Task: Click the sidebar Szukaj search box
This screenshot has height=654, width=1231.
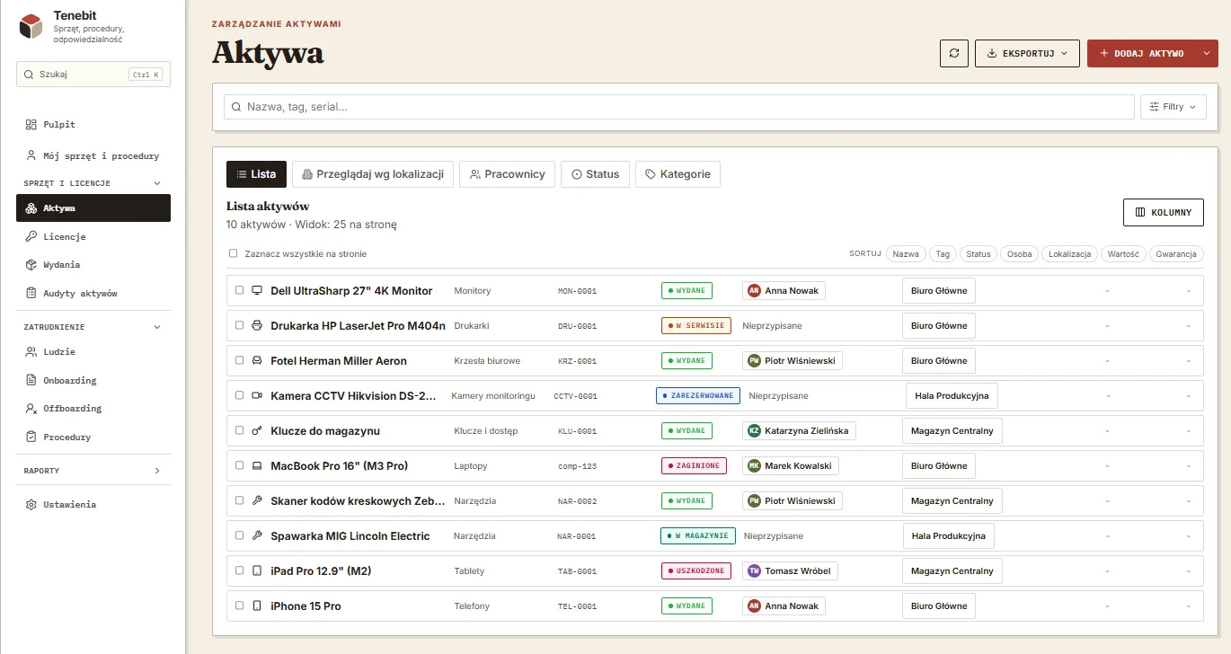Action: tap(93, 75)
